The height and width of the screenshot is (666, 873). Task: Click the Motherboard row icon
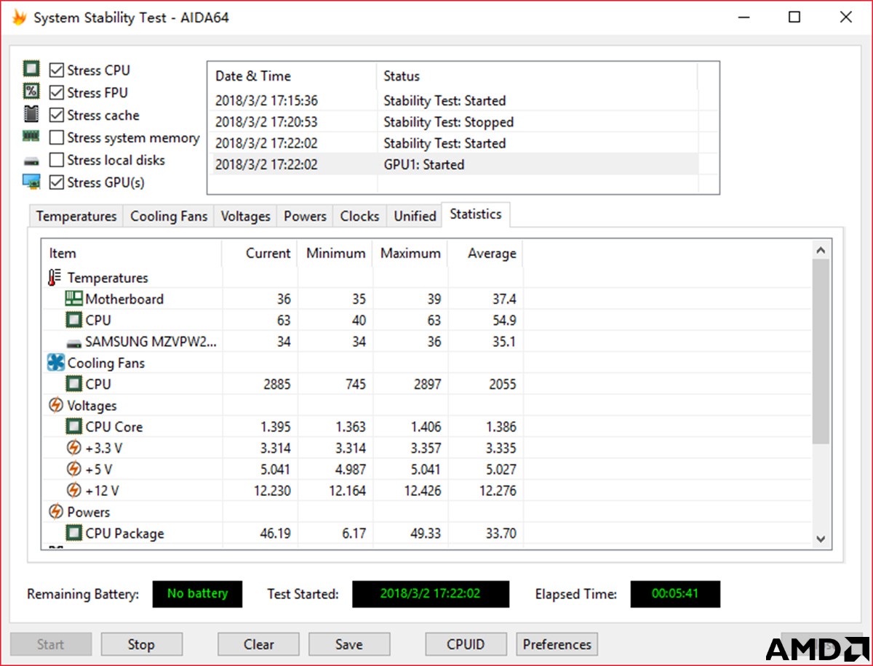tap(74, 299)
